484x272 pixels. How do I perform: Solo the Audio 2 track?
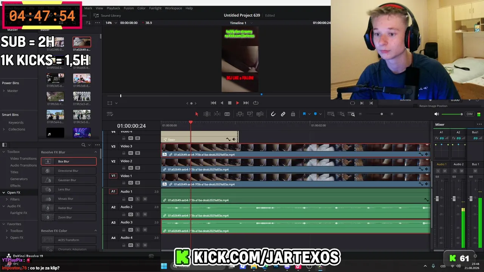(138, 215)
